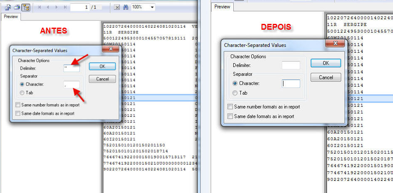Switch to Preview tab in DEPOIS window

tap(222, 7)
